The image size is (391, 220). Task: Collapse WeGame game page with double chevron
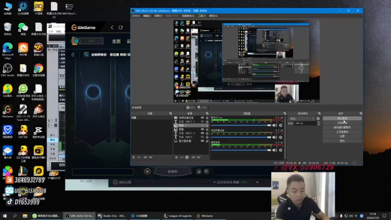click(73, 55)
